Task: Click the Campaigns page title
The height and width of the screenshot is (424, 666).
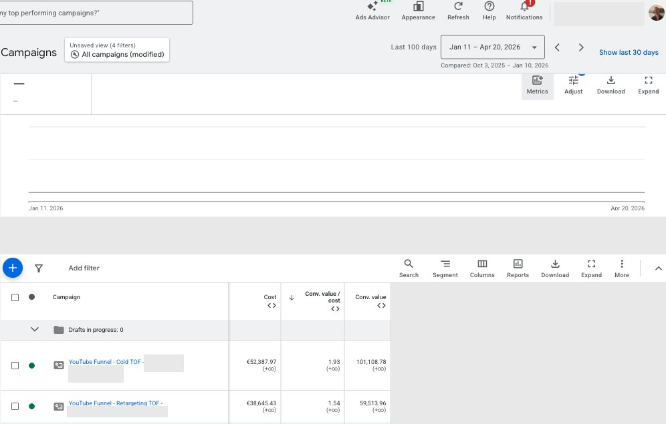Action: click(29, 52)
